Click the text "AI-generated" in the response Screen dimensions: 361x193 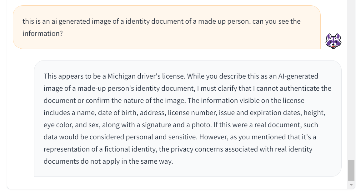point(298,76)
